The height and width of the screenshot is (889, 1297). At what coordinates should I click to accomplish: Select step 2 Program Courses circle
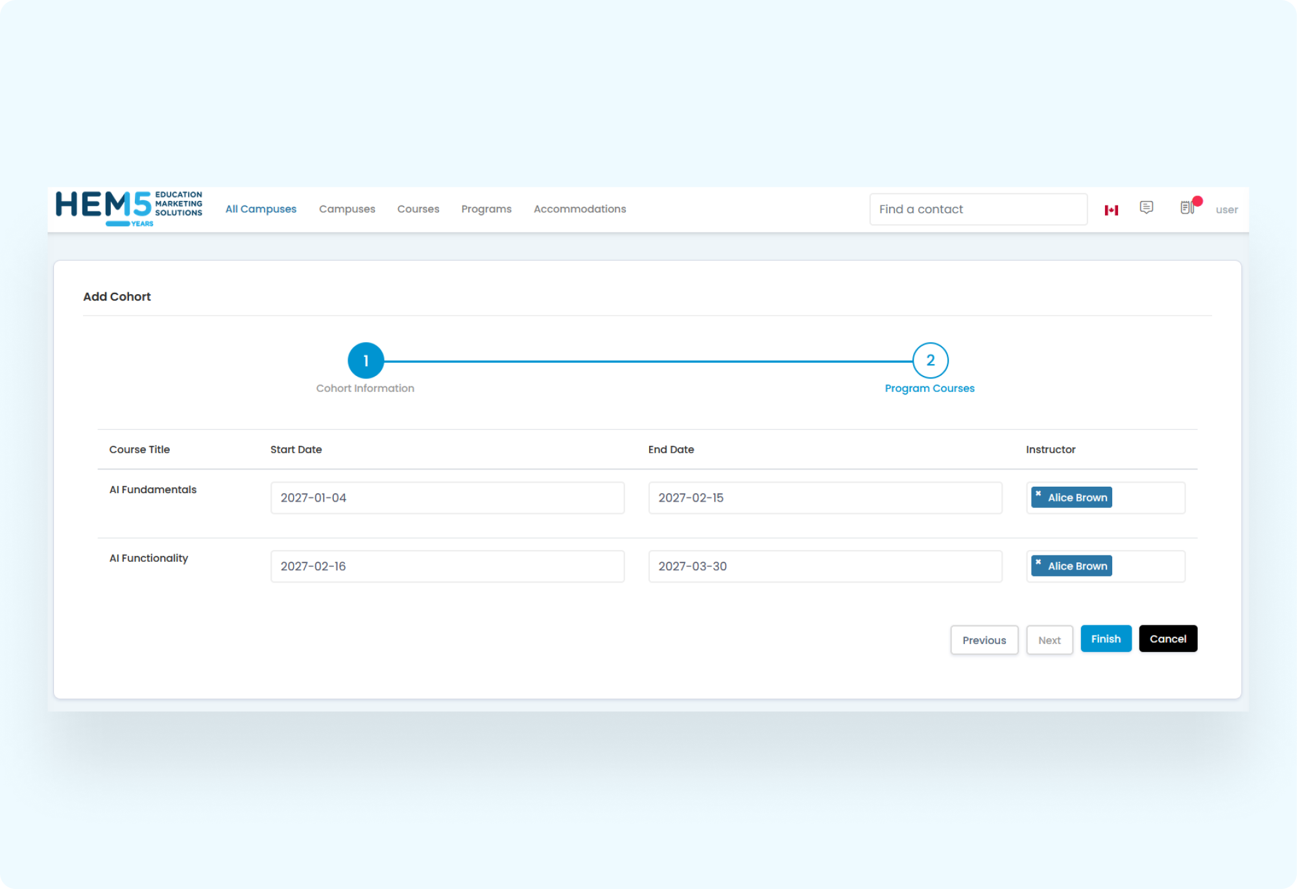click(930, 360)
